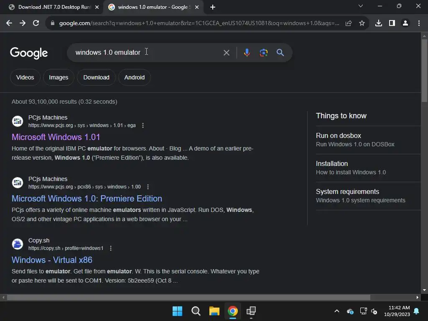Click the address bar URL
428x321 pixels.
[199, 23]
